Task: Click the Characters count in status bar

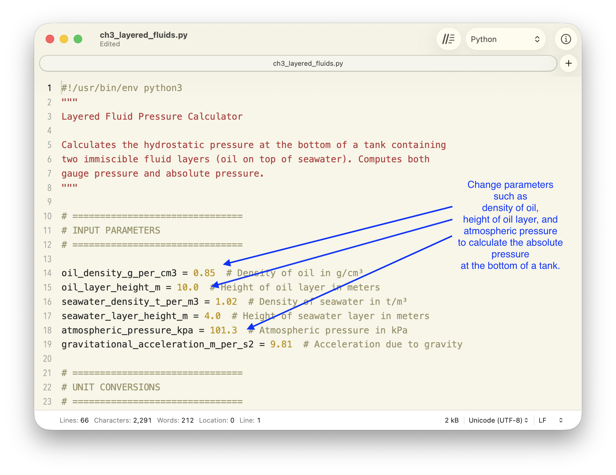Action: [x=123, y=420]
